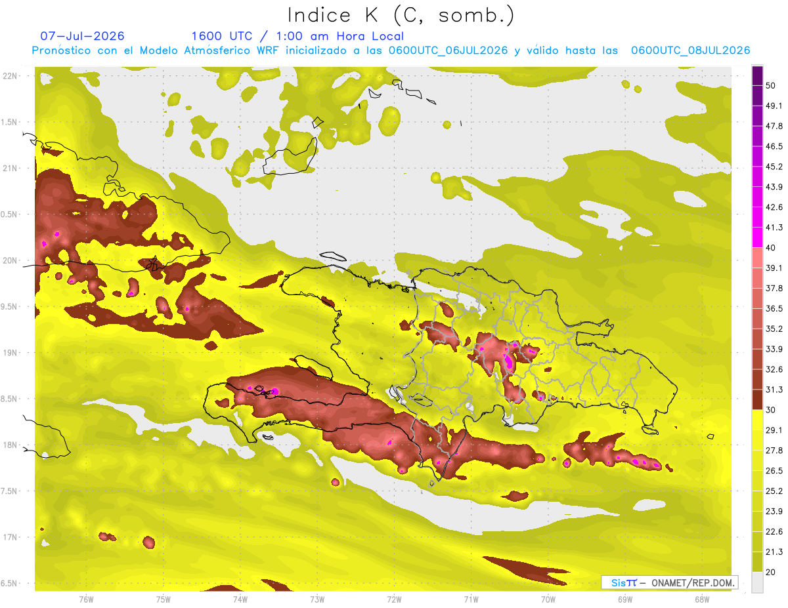Click the '19N' latitude label
Viewport: 788px width, 608px height.
[11, 352]
